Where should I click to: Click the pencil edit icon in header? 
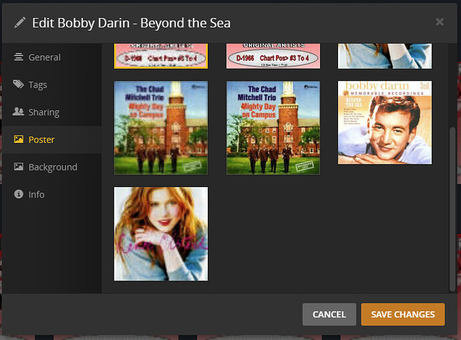tap(20, 23)
